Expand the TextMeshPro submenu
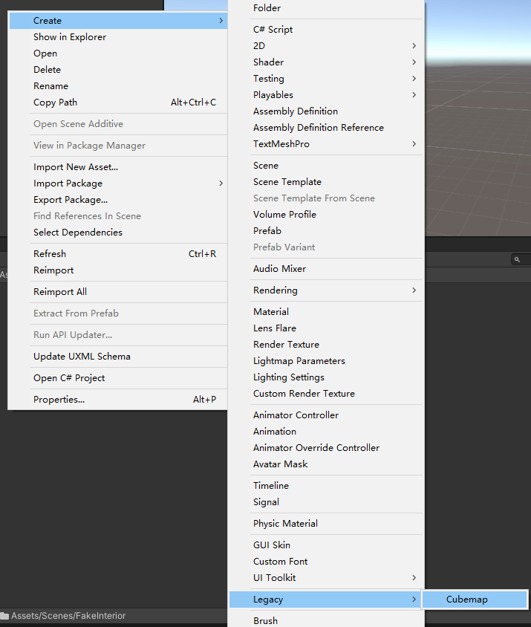 click(x=326, y=144)
